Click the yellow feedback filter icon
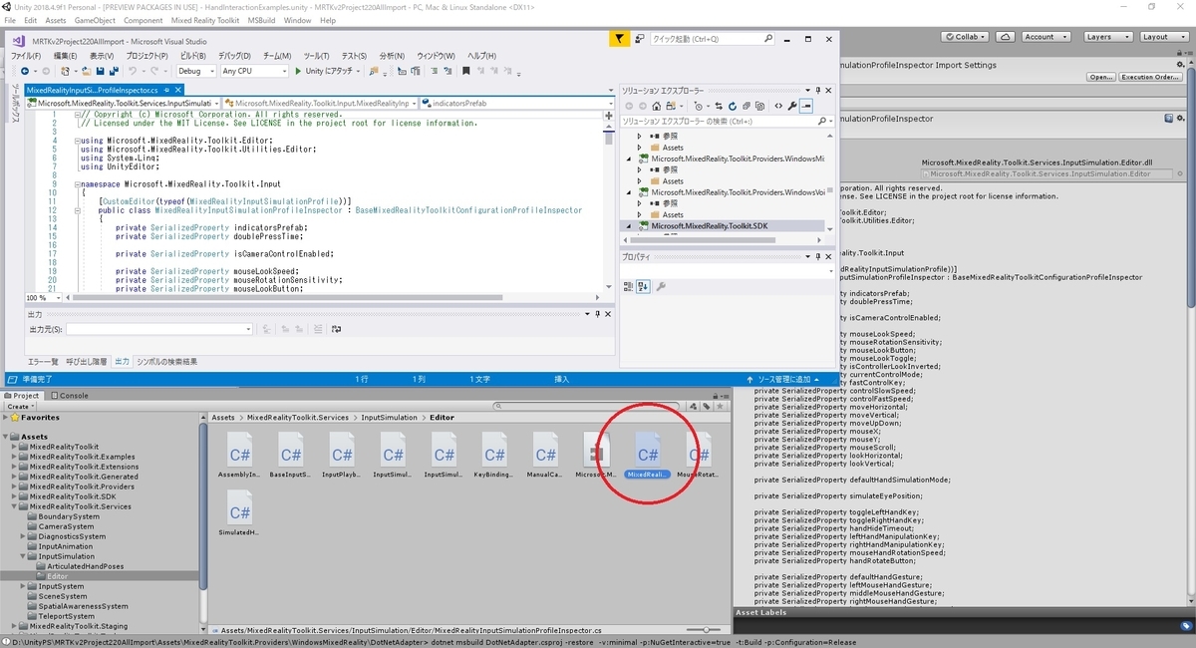The image size is (1196, 648). click(x=620, y=39)
